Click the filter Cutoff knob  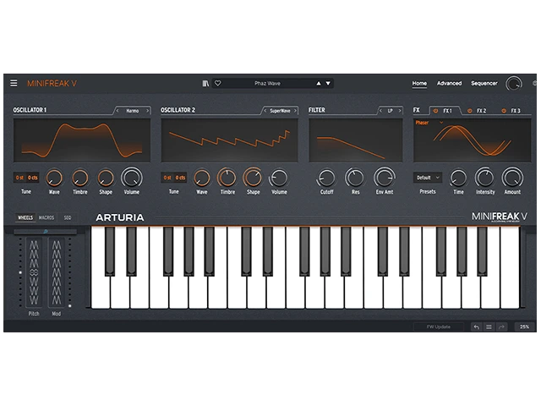(326, 178)
